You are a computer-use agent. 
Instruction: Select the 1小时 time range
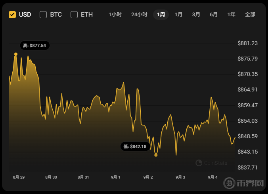click(115, 15)
